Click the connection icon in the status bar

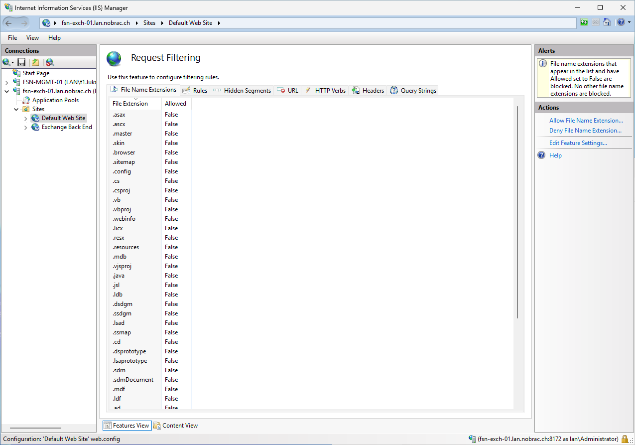click(x=472, y=439)
